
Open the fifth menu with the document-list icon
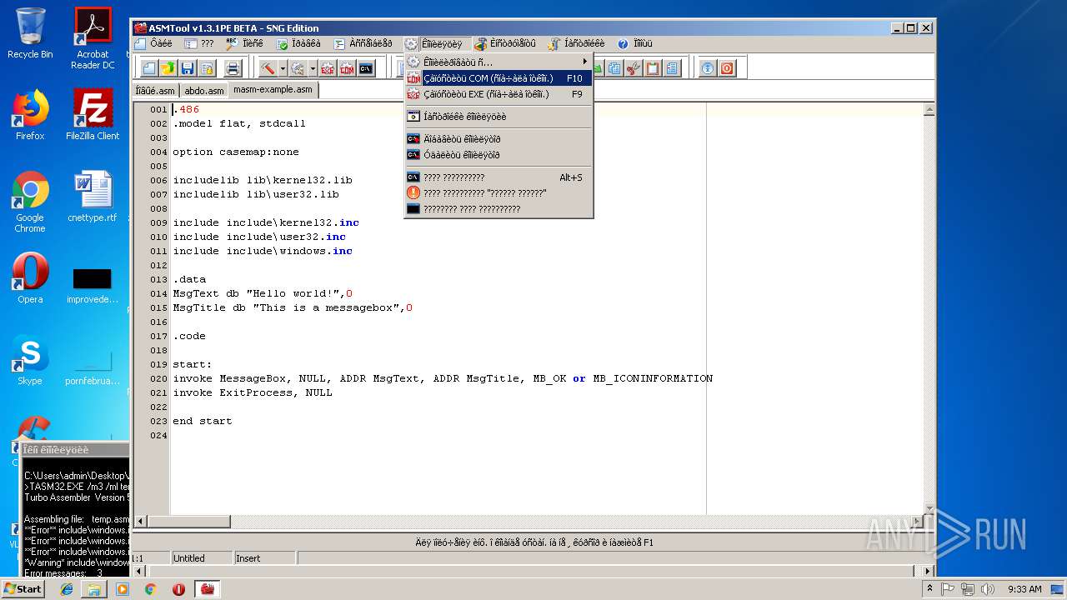pos(363,43)
